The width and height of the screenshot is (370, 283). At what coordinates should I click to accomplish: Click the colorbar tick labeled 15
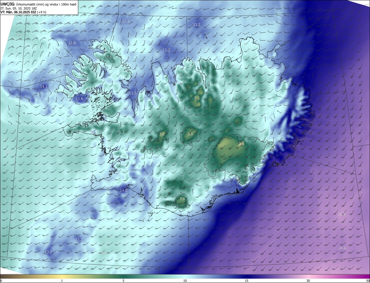(247, 281)
